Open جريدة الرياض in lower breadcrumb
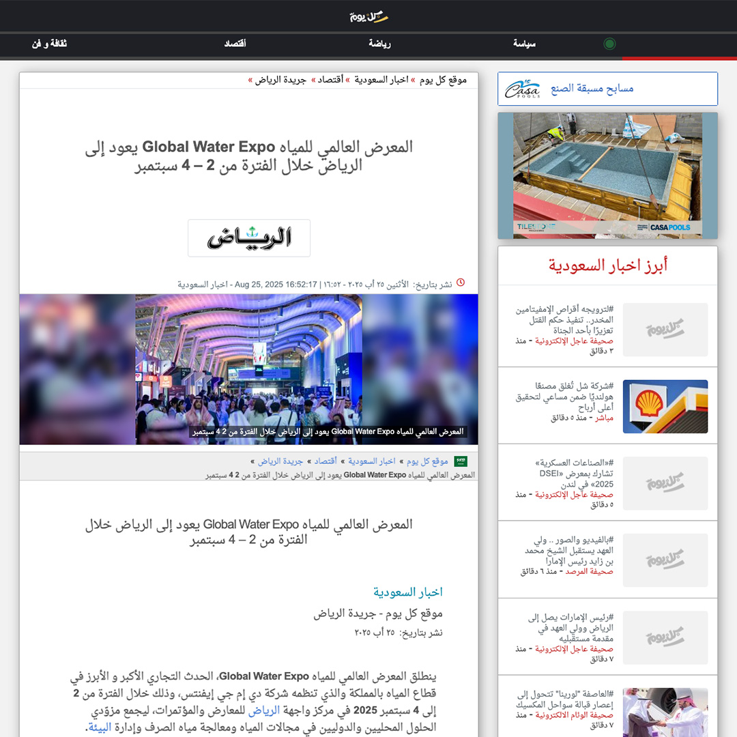The image size is (737, 737). click(280, 461)
